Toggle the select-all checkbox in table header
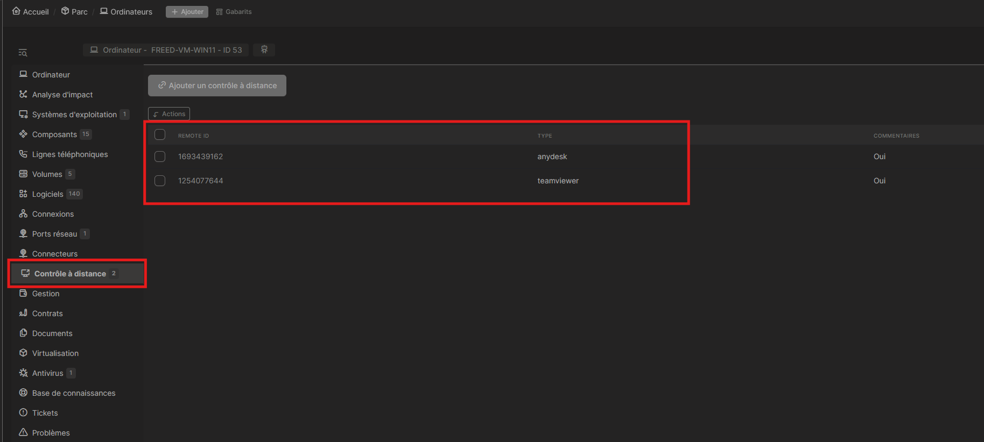Image resolution: width=984 pixels, height=442 pixels. pos(160,134)
